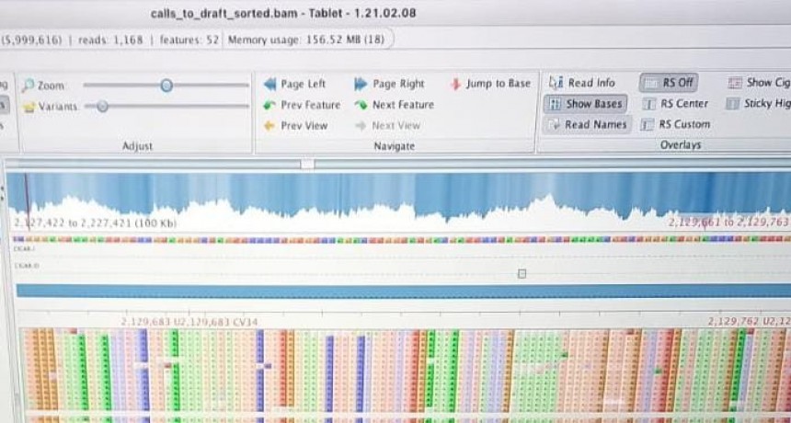Image resolution: width=791 pixels, height=423 pixels.
Task: Click the coverage overview graph
Action: tap(398, 201)
